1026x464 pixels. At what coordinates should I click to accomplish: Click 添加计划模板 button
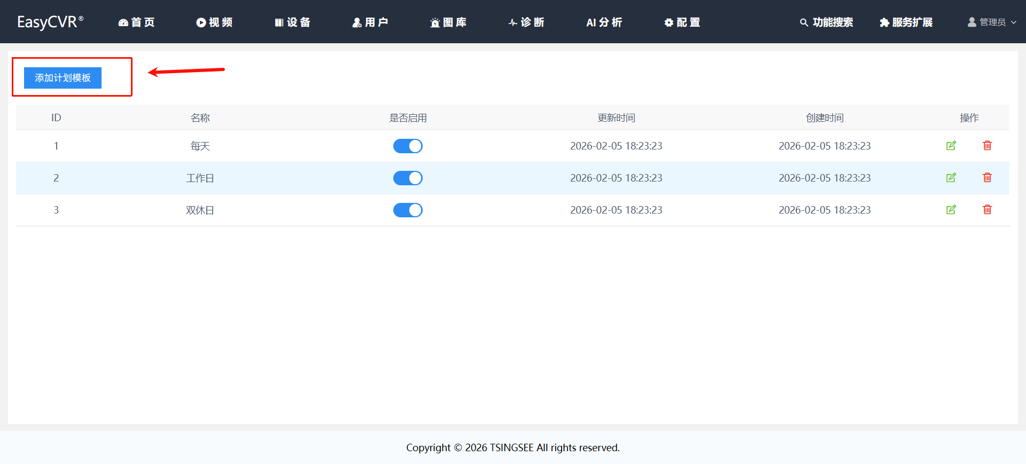coord(63,78)
